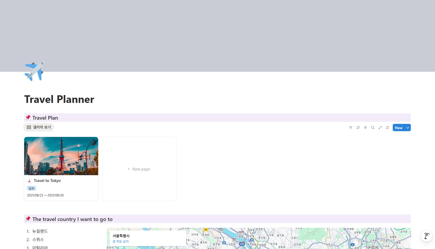Click date 2025/08/23 → 2025/08/26

[x=45, y=195]
